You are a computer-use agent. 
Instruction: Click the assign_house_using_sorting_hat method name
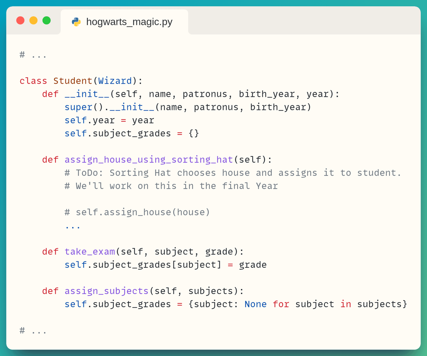(149, 159)
